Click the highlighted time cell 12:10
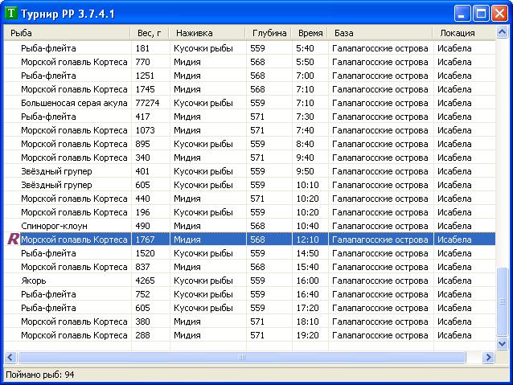The height and width of the screenshot is (385, 513). pos(307,240)
